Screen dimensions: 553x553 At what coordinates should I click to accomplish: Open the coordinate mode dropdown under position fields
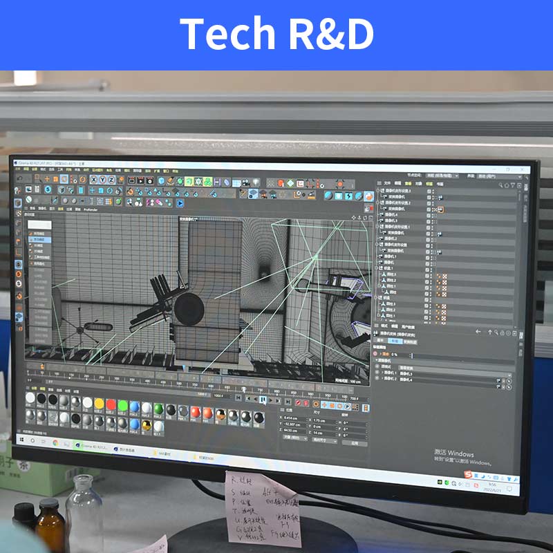click(295, 438)
